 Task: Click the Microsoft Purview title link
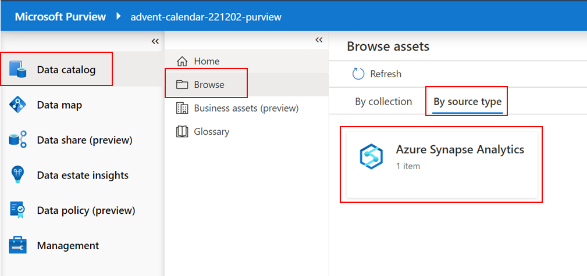click(x=61, y=17)
